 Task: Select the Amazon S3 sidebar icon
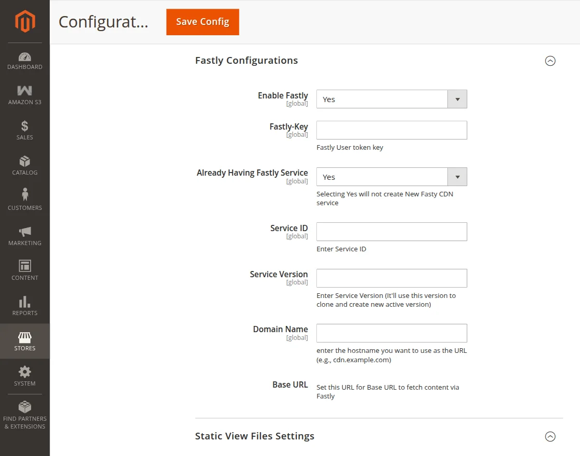pos(24,96)
